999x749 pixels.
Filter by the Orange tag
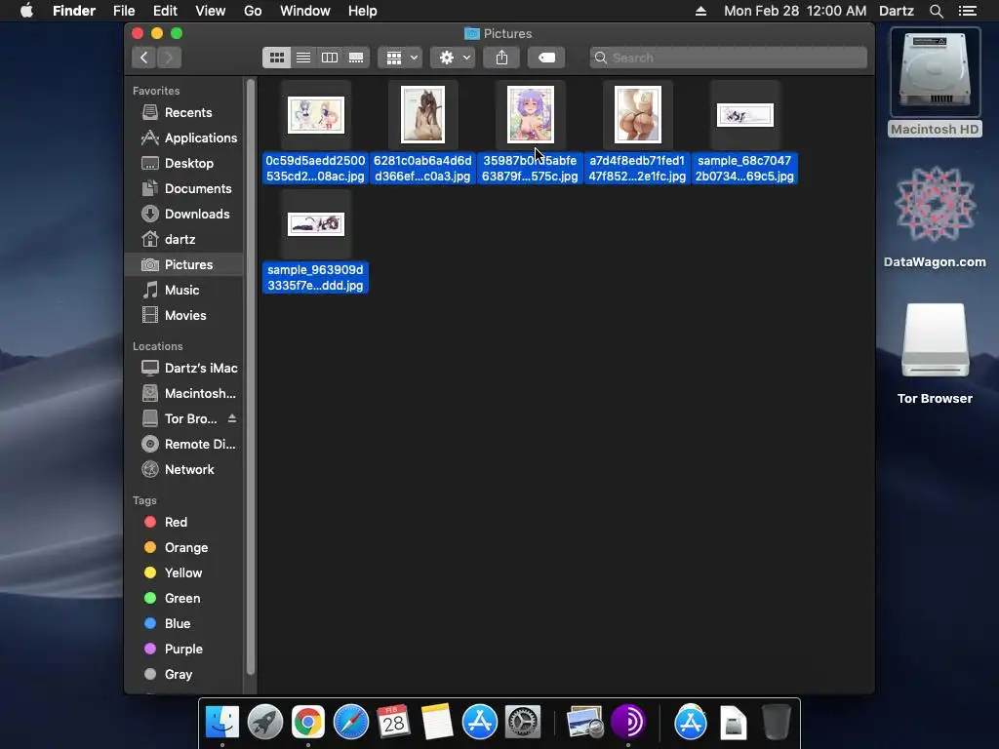coord(184,548)
